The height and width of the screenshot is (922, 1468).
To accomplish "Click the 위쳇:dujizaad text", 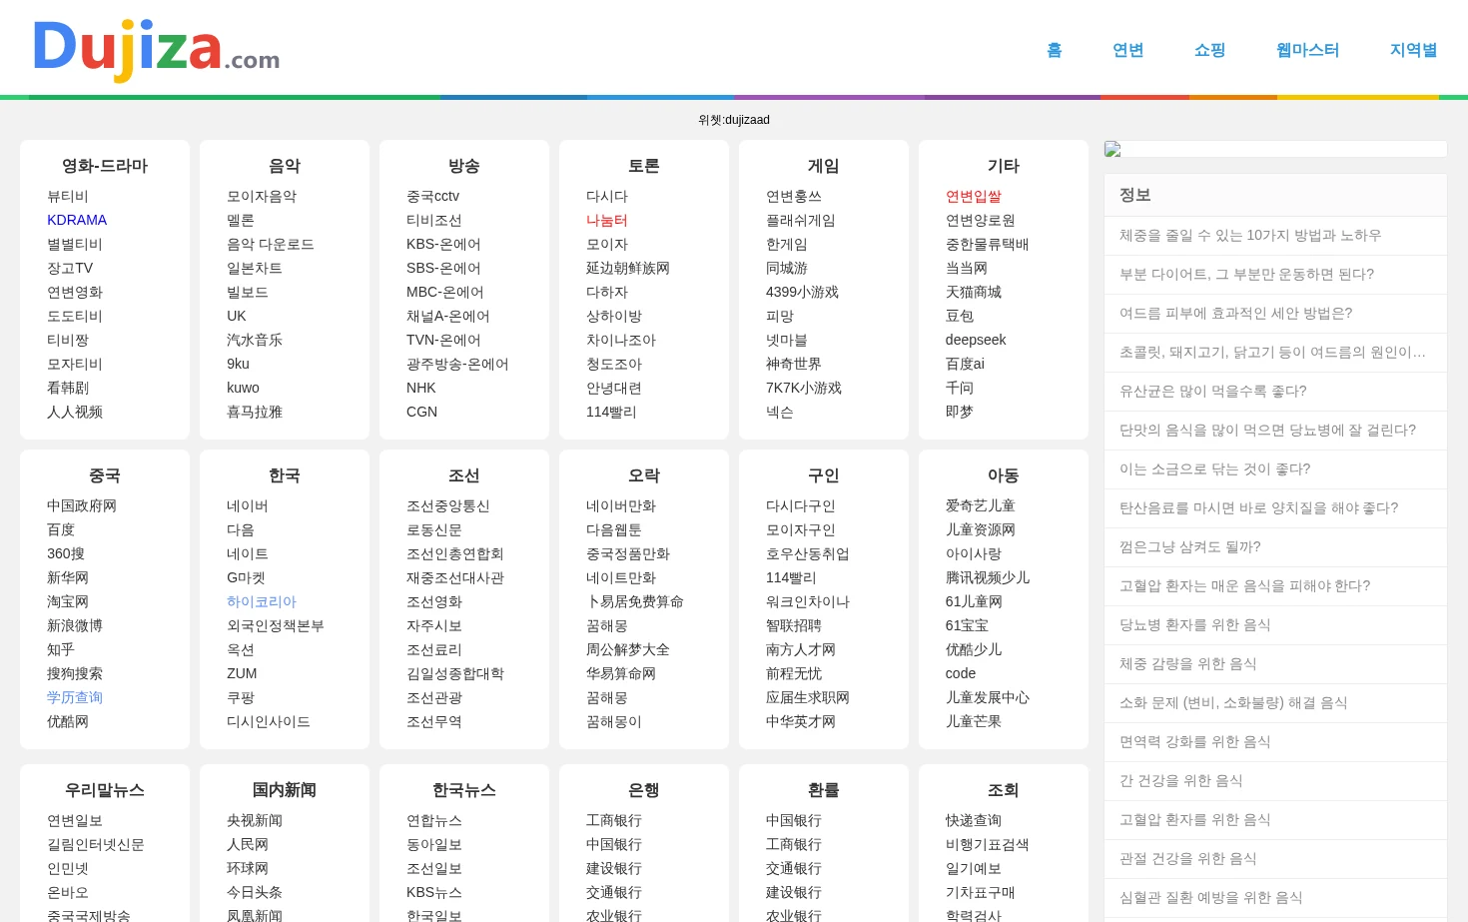I will coord(734,120).
